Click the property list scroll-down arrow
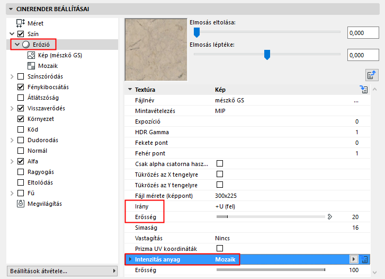The image size is (385, 279). [374, 272]
